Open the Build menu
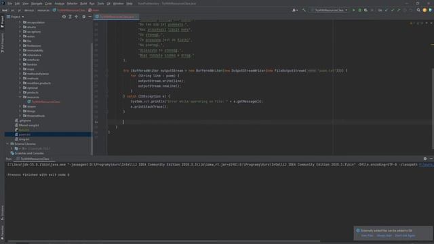Viewport: 434px width, 244px height. pos(83,3)
